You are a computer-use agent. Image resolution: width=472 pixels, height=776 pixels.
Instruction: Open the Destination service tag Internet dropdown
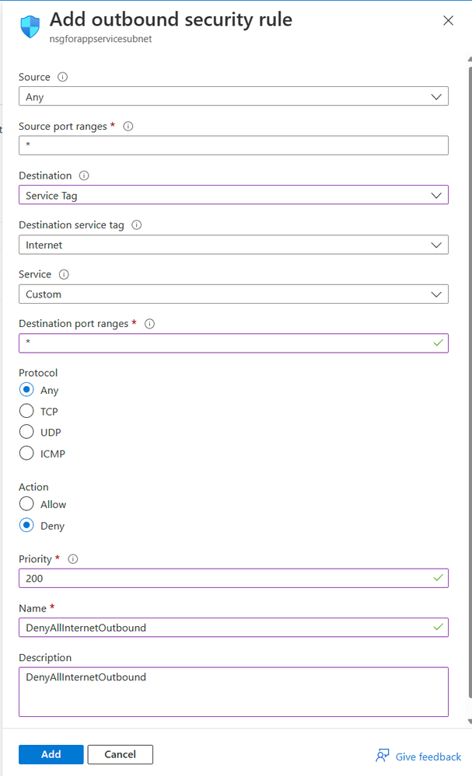233,245
